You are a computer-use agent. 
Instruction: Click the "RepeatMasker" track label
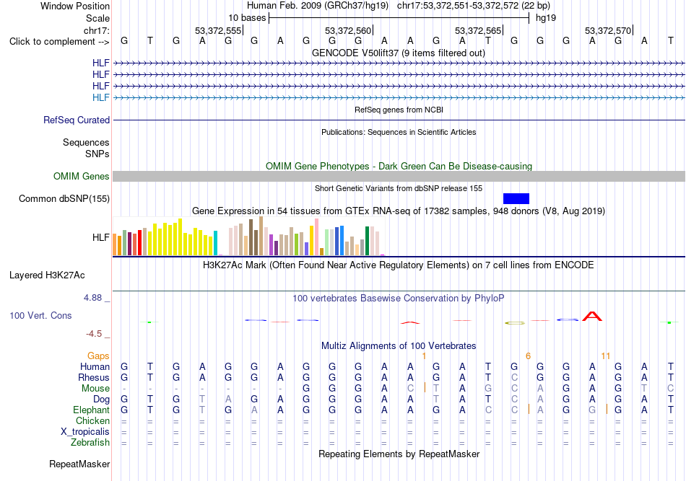pos(79,464)
